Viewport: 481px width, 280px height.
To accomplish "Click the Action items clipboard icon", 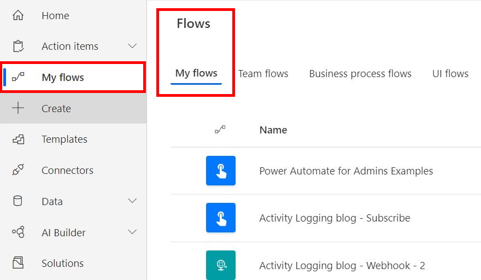I will (x=18, y=46).
